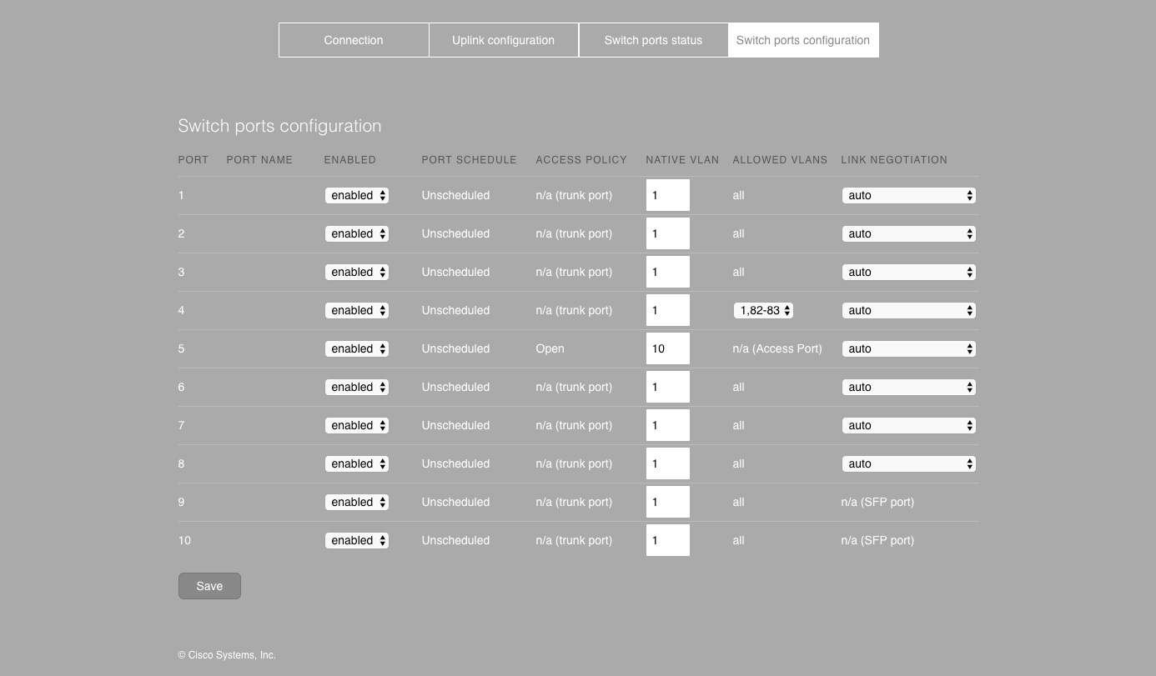Viewport: 1156px width, 676px height.
Task: Change enabled state of port 10
Action: point(357,541)
